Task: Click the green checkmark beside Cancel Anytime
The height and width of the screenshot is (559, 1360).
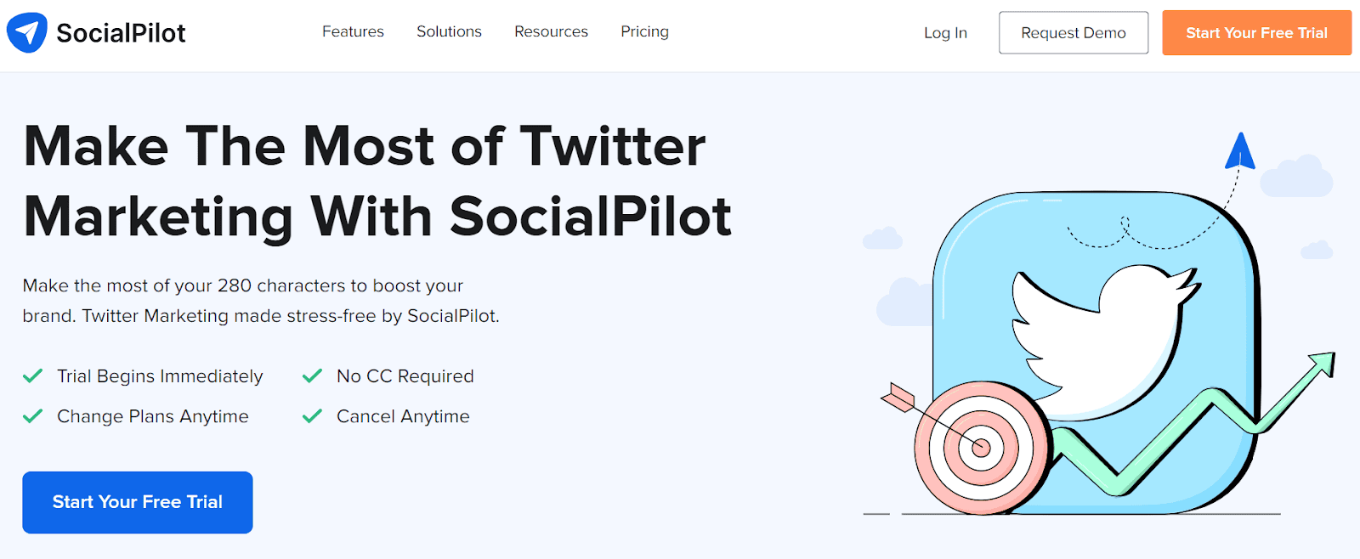Action: [x=313, y=416]
